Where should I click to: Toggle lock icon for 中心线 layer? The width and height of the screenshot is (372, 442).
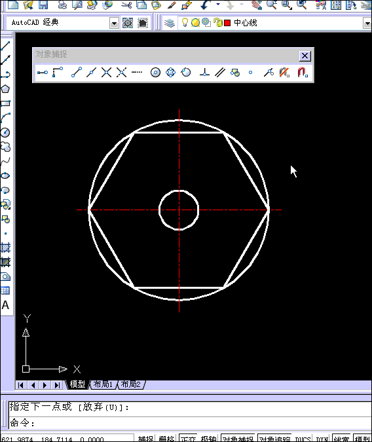(217, 22)
